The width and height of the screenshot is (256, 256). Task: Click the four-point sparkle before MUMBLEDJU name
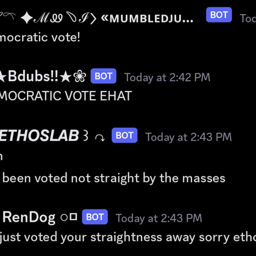pyautogui.click(x=27, y=18)
